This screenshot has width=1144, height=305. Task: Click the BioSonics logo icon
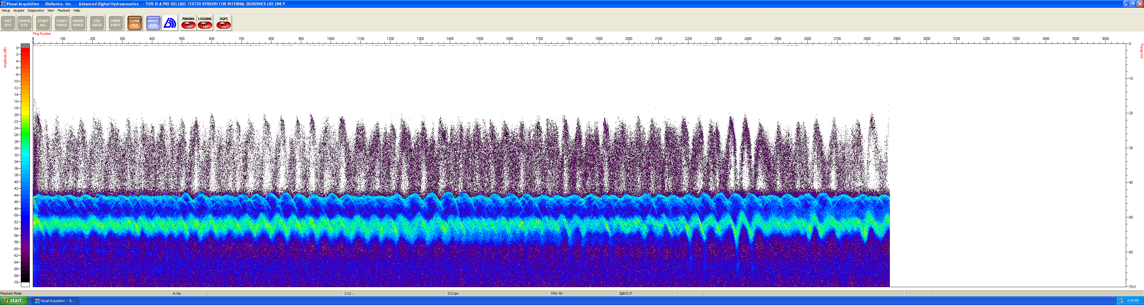pyautogui.click(x=170, y=23)
